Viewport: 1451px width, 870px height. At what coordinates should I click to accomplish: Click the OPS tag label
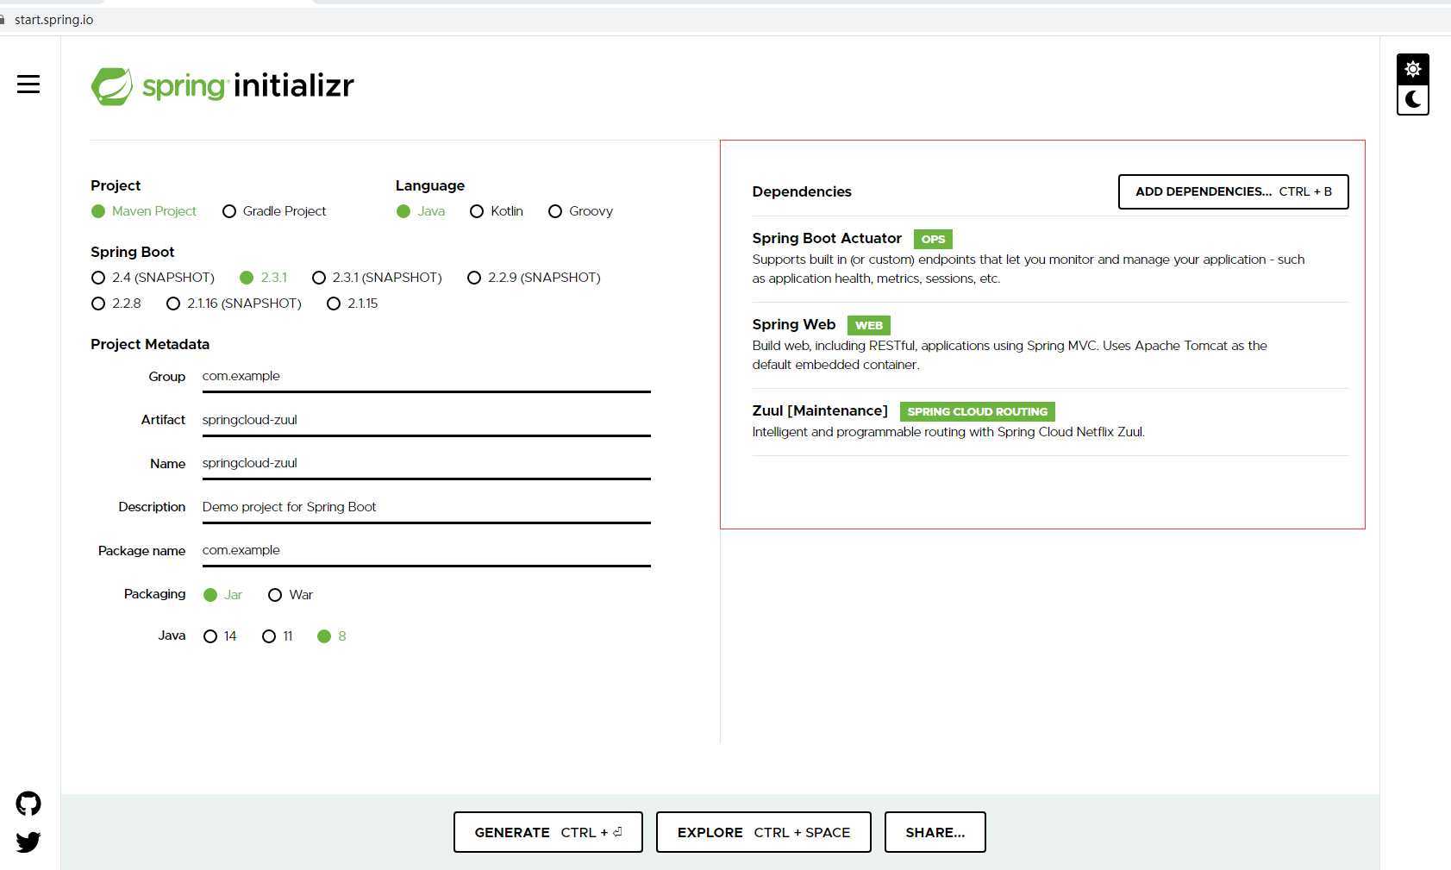[x=933, y=239]
